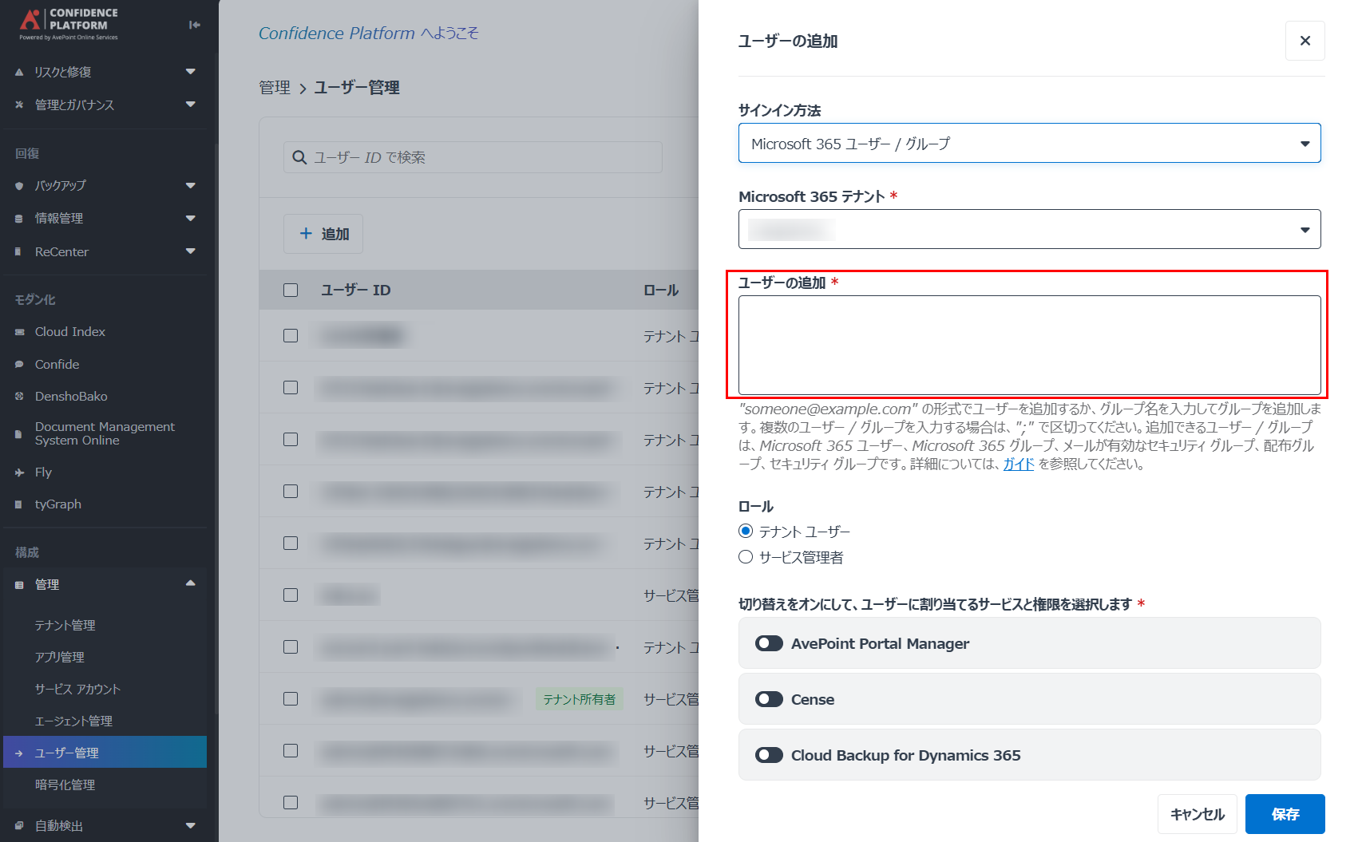Click the 保存 button
The image size is (1358, 842).
pos(1285,814)
